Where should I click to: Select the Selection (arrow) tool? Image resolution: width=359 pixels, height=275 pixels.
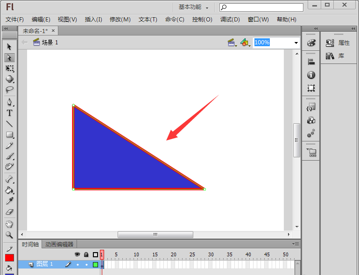coord(9,47)
